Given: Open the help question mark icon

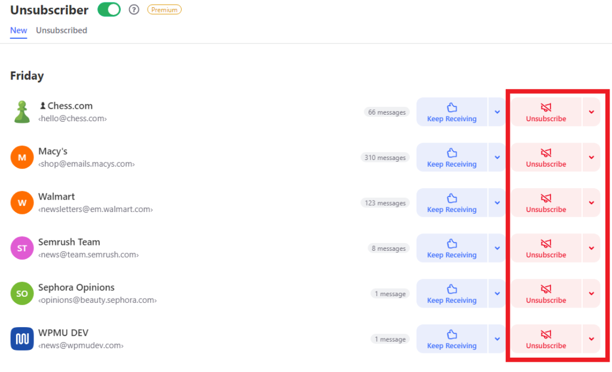Looking at the screenshot, I should pos(134,10).
